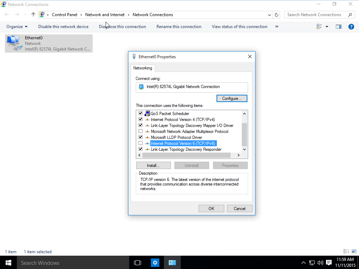Click the Up directory arrow
Image resolution: width=359 pixels, height=269 pixels.
(x=33, y=15)
